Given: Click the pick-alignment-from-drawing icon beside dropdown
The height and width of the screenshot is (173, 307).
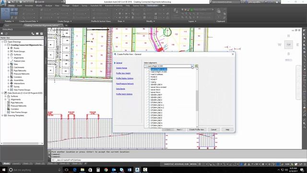Looking at the screenshot, I should click(196, 66).
